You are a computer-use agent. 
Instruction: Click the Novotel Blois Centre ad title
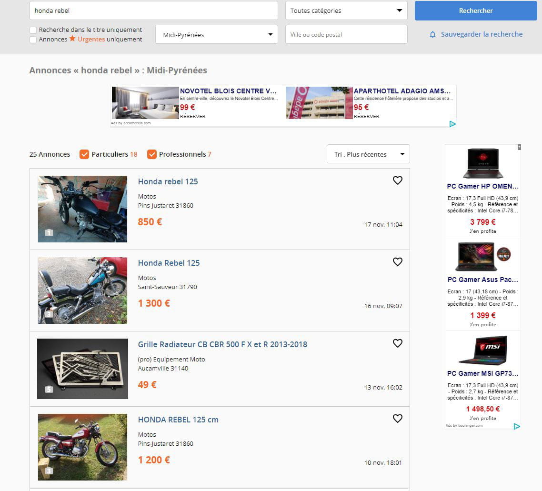pos(228,91)
